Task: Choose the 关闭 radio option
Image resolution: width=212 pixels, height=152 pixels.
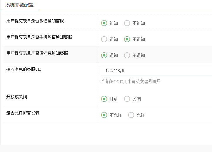Action: (x=127, y=99)
